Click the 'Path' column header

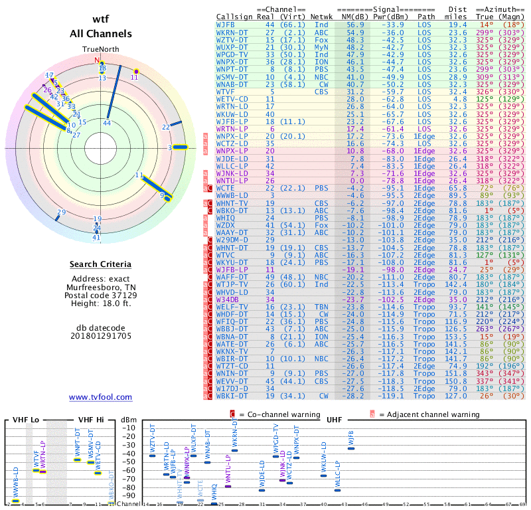(x=426, y=17)
